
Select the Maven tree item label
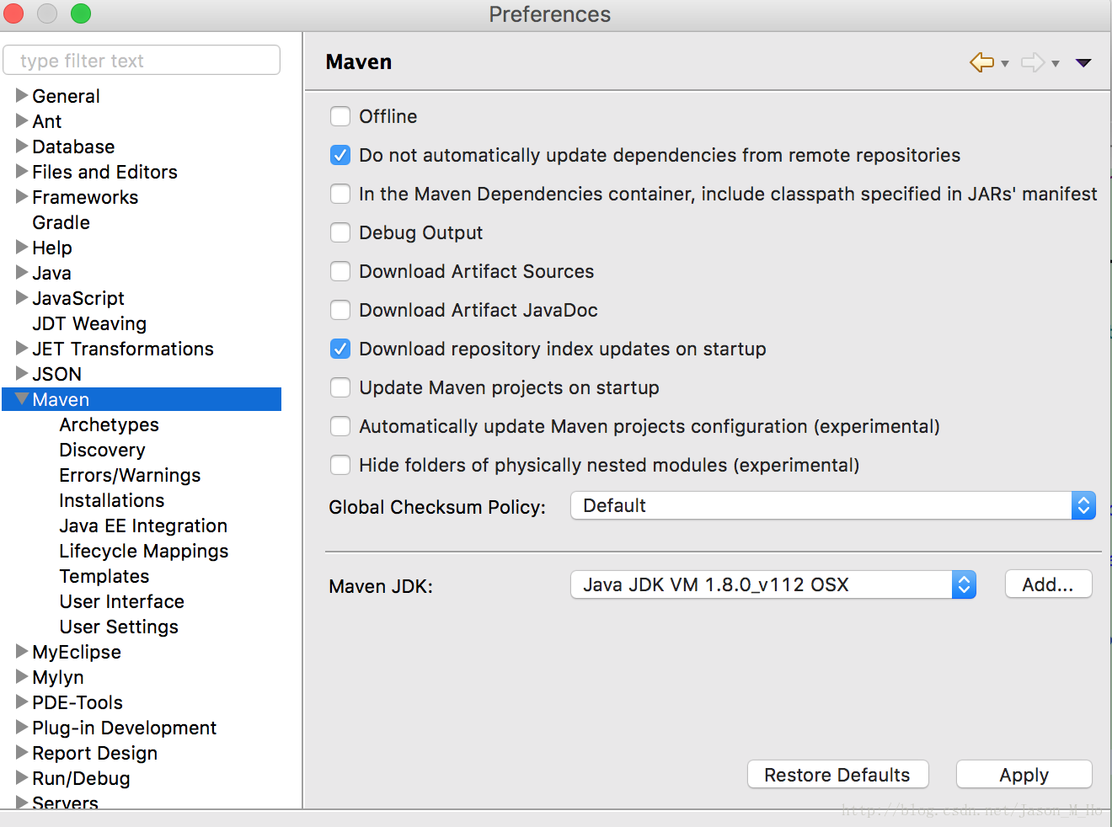click(61, 399)
